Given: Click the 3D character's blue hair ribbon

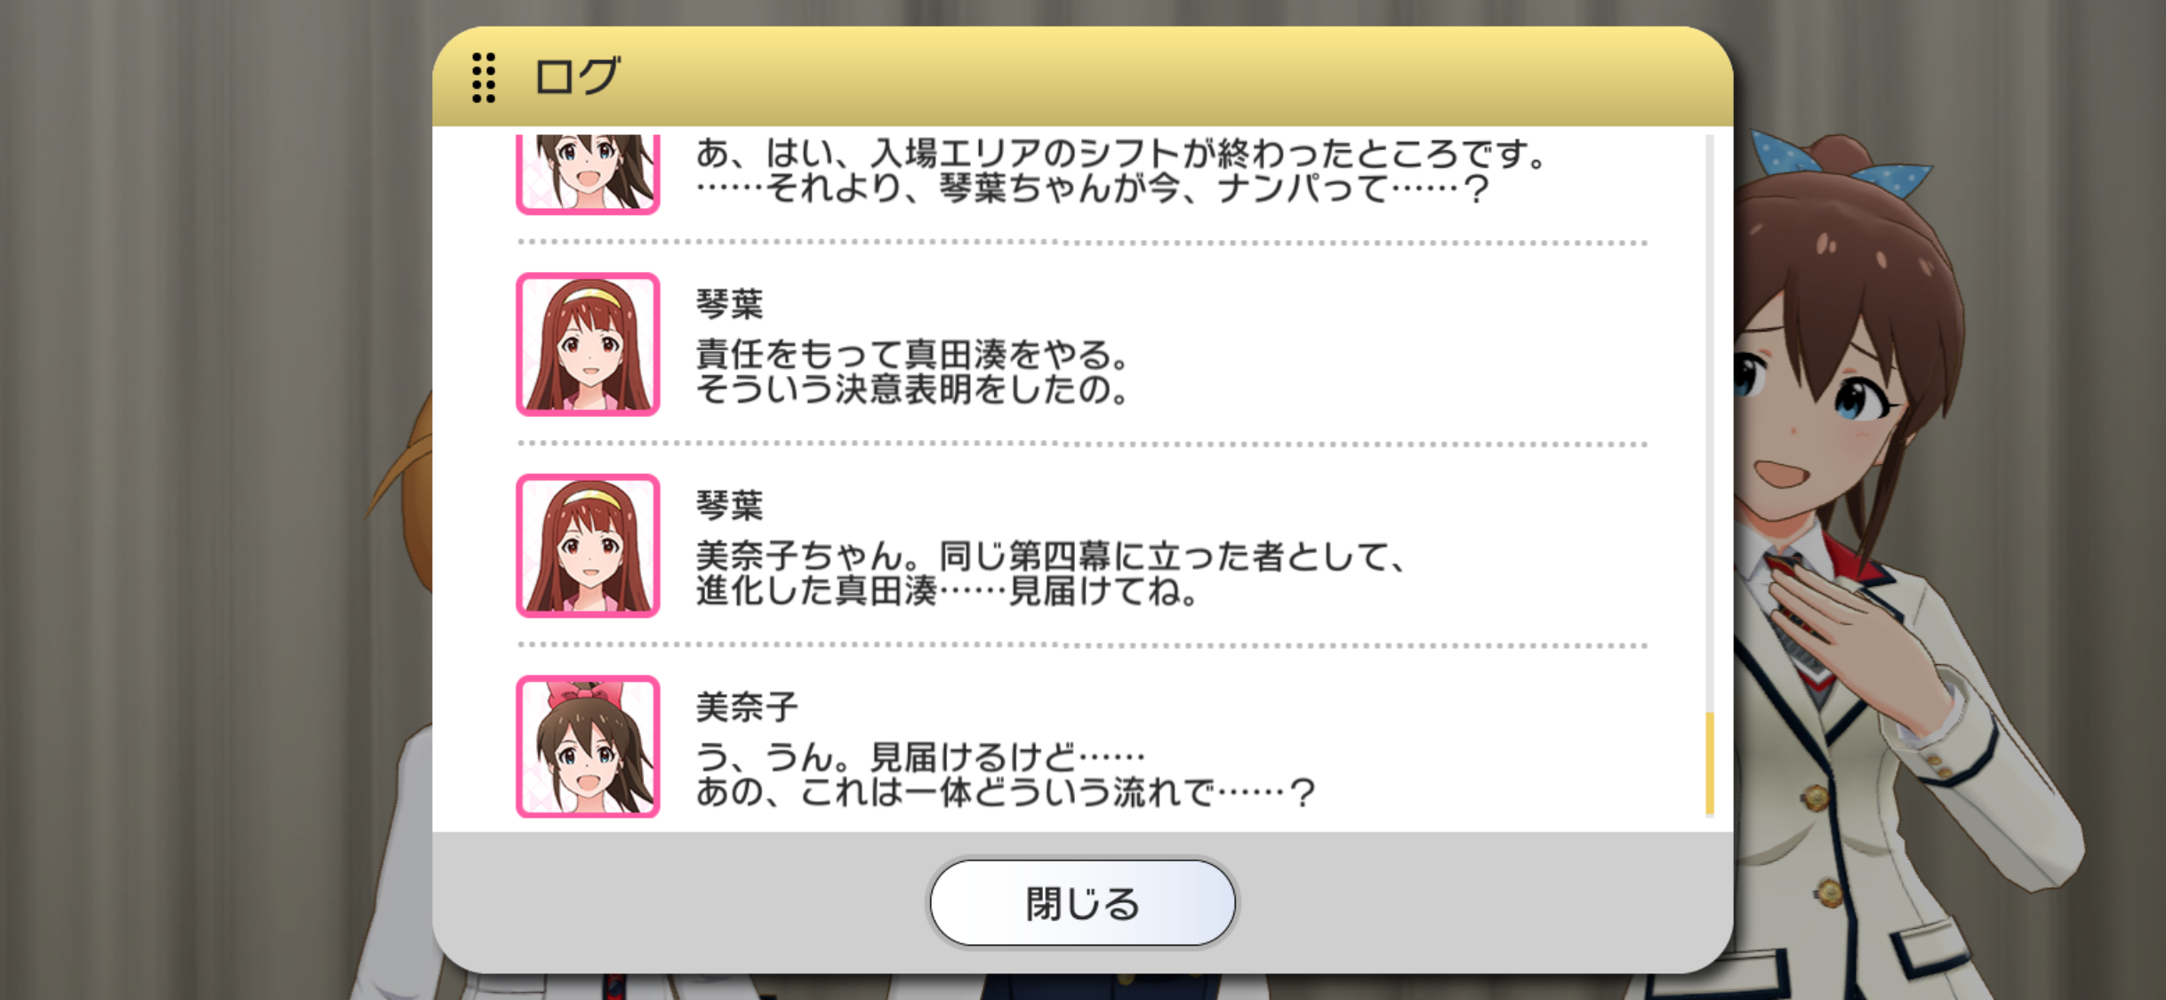Looking at the screenshot, I should coord(1841,164).
